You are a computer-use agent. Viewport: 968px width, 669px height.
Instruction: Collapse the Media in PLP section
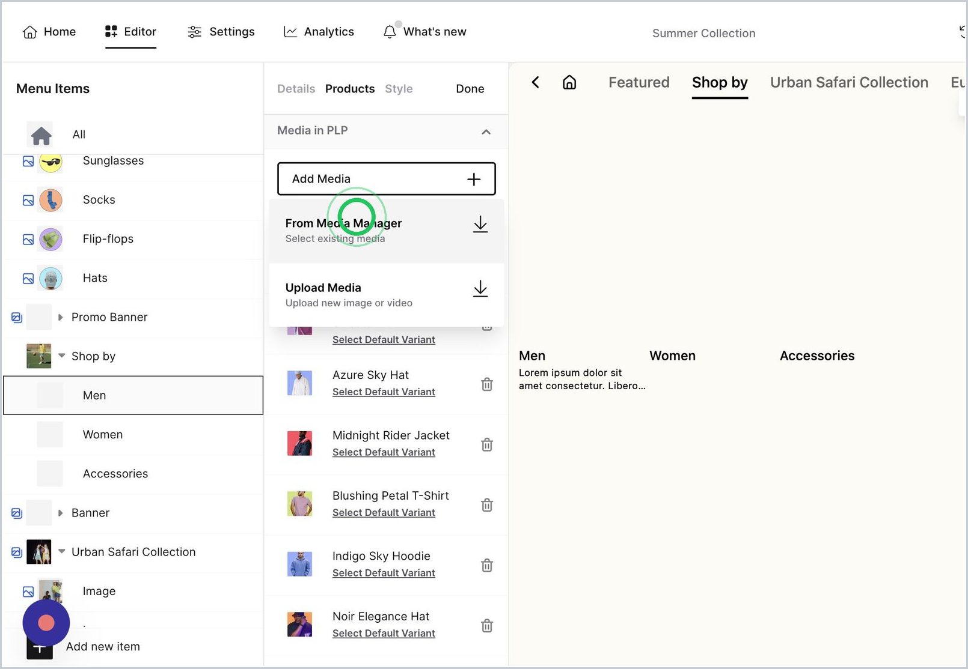[x=486, y=132]
